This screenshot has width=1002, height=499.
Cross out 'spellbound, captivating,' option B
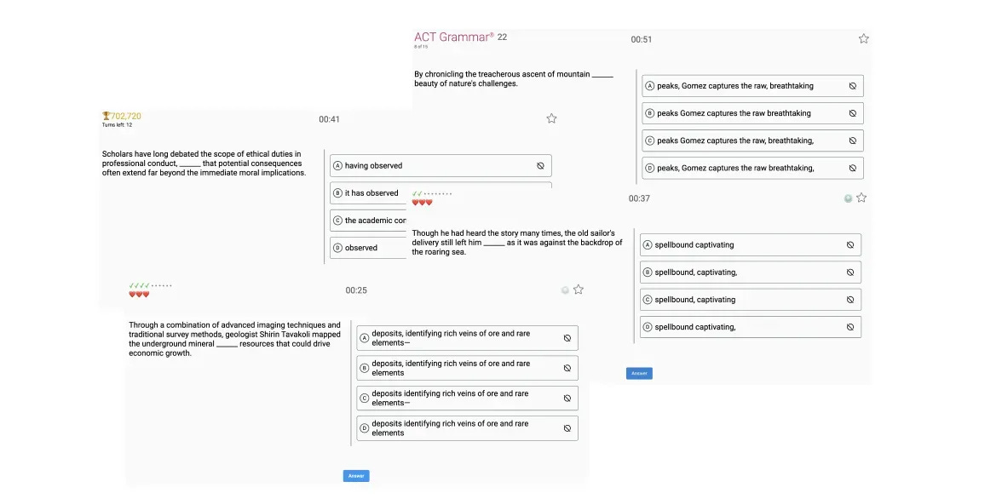(850, 272)
